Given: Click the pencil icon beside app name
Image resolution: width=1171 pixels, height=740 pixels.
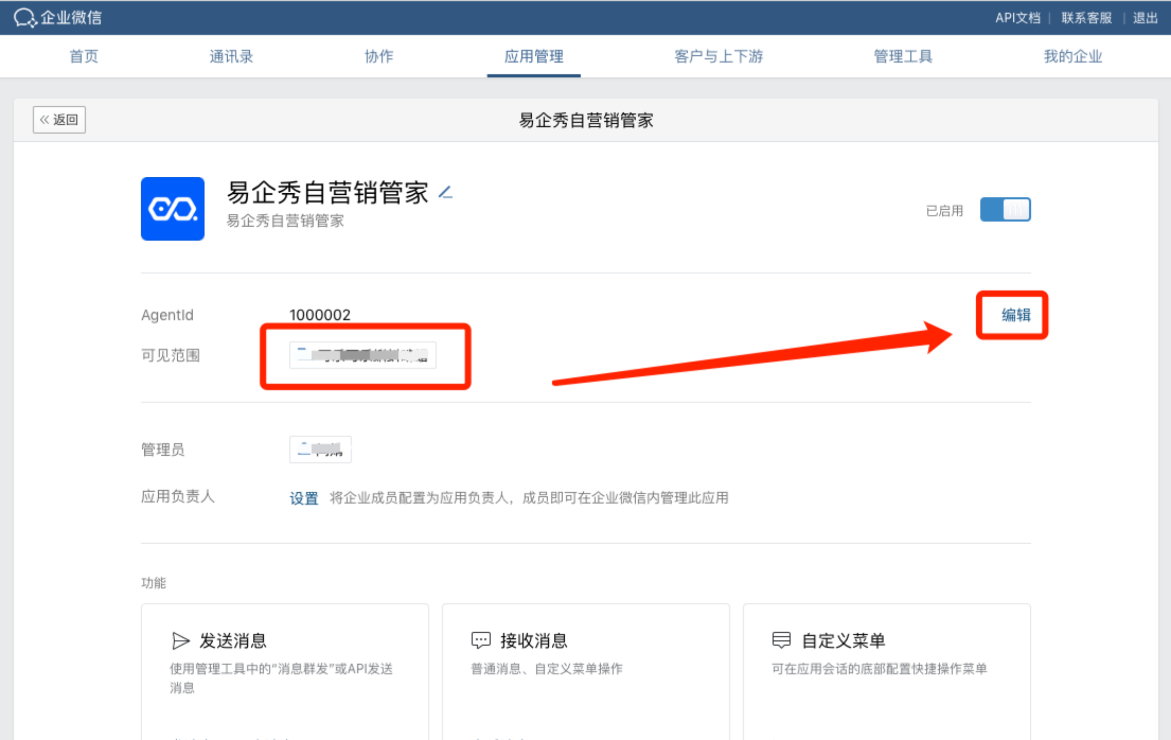Looking at the screenshot, I should click(x=445, y=193).
